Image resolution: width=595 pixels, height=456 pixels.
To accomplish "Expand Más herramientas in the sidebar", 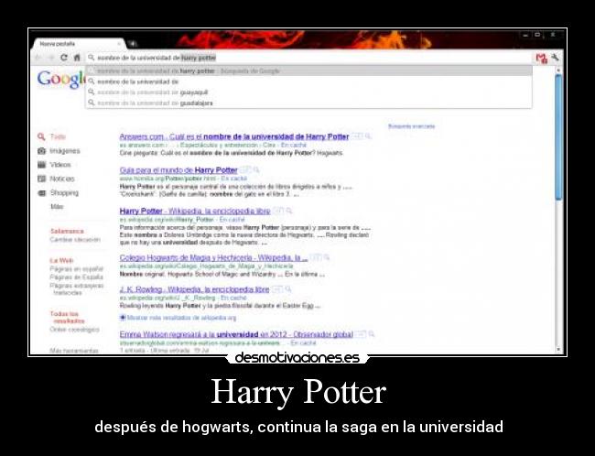I will (74, 351).
